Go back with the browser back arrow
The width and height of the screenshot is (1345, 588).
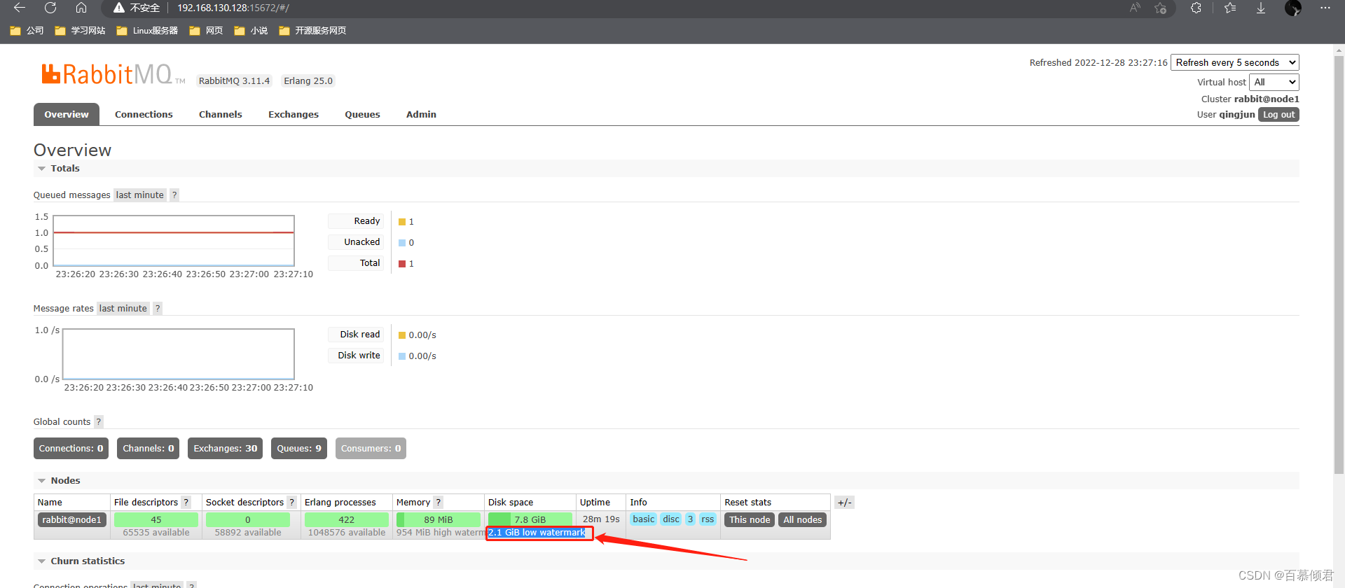[x=20, y=8]
